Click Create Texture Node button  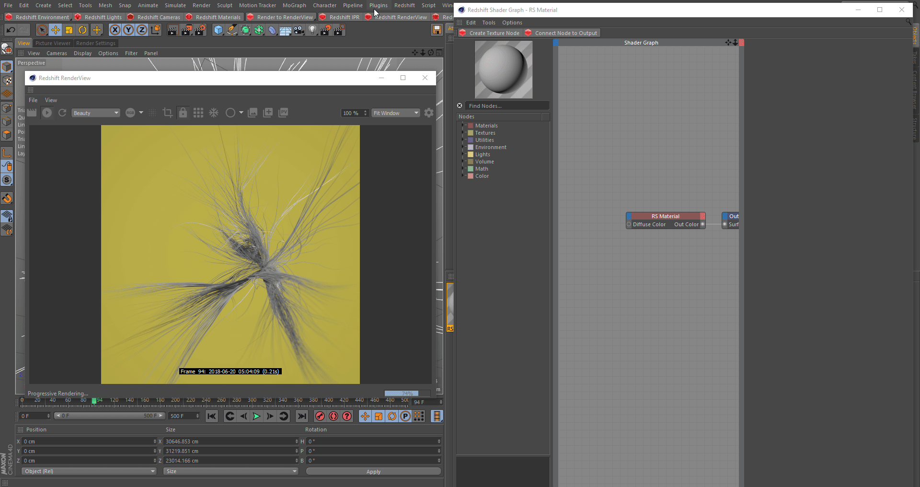point(489,33)
